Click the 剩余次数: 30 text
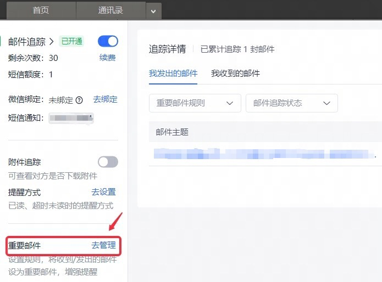 pyautogui.click(x=33, y=58)
